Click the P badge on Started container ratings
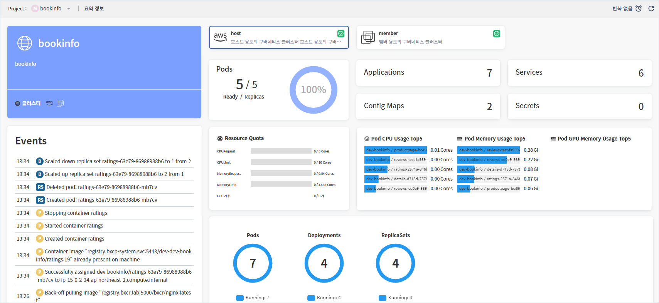This screenshot has height=303, width=659. pos(39,226)
